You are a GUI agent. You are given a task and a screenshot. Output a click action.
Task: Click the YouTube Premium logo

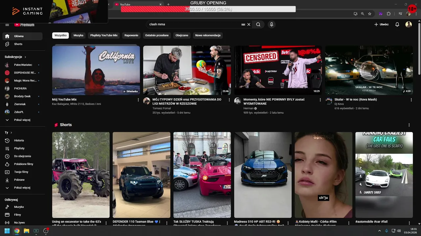coord(24,25)
